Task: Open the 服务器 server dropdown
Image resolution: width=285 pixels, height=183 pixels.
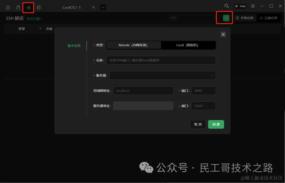Action: point(163,75)
